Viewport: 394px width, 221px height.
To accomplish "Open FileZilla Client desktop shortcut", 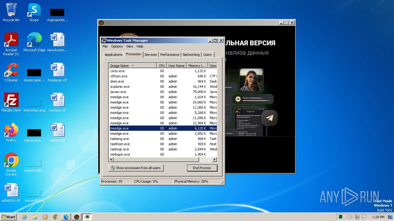I will [11, 103].
